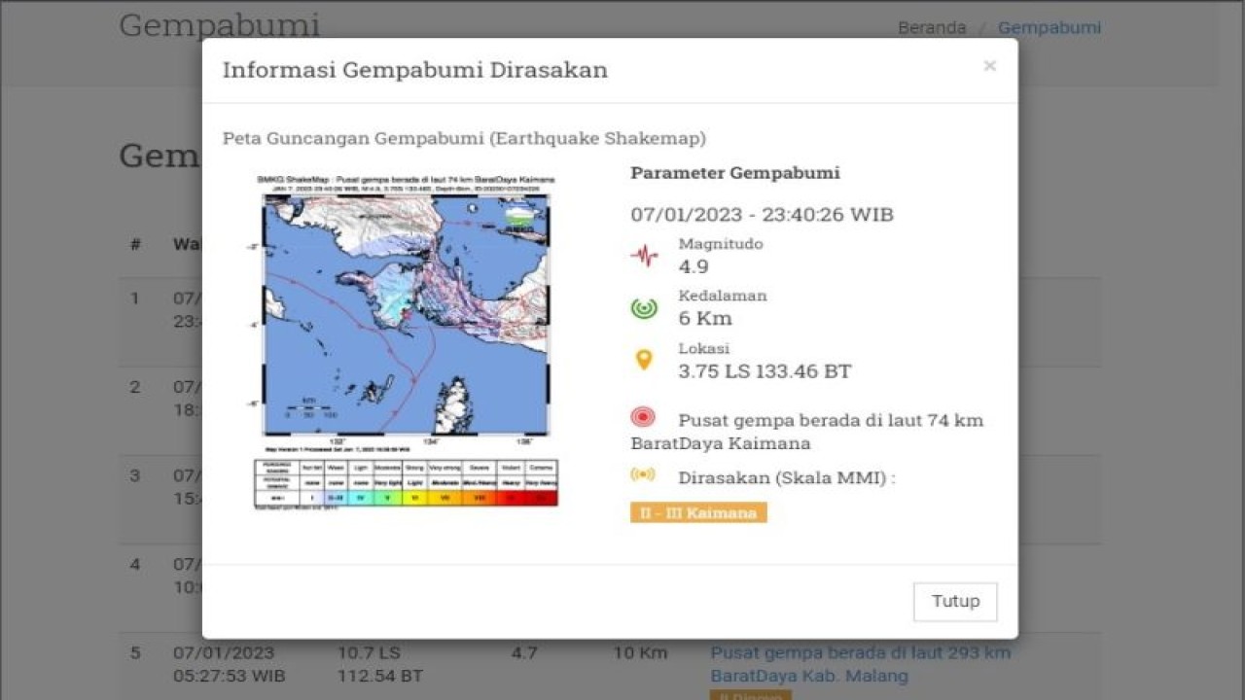This screenshot has height=700, width=1245.
Task: Click the Magnitudo 4.9 value
Action: pos(693,266)
